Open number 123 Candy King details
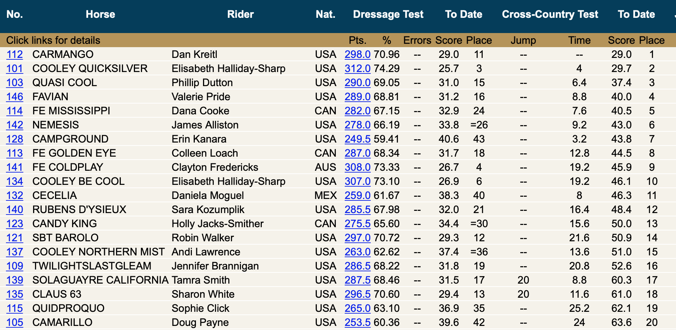This screenshot has height=330, width=676. click(x=15, y=224)
